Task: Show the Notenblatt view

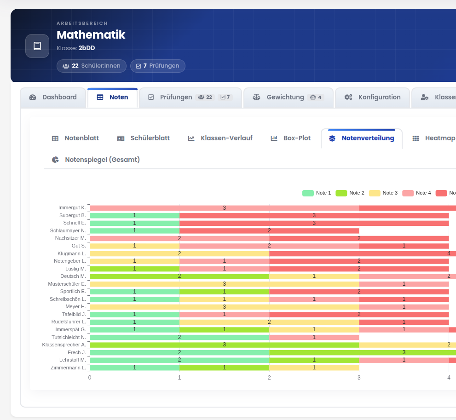Action: (75, 138)
